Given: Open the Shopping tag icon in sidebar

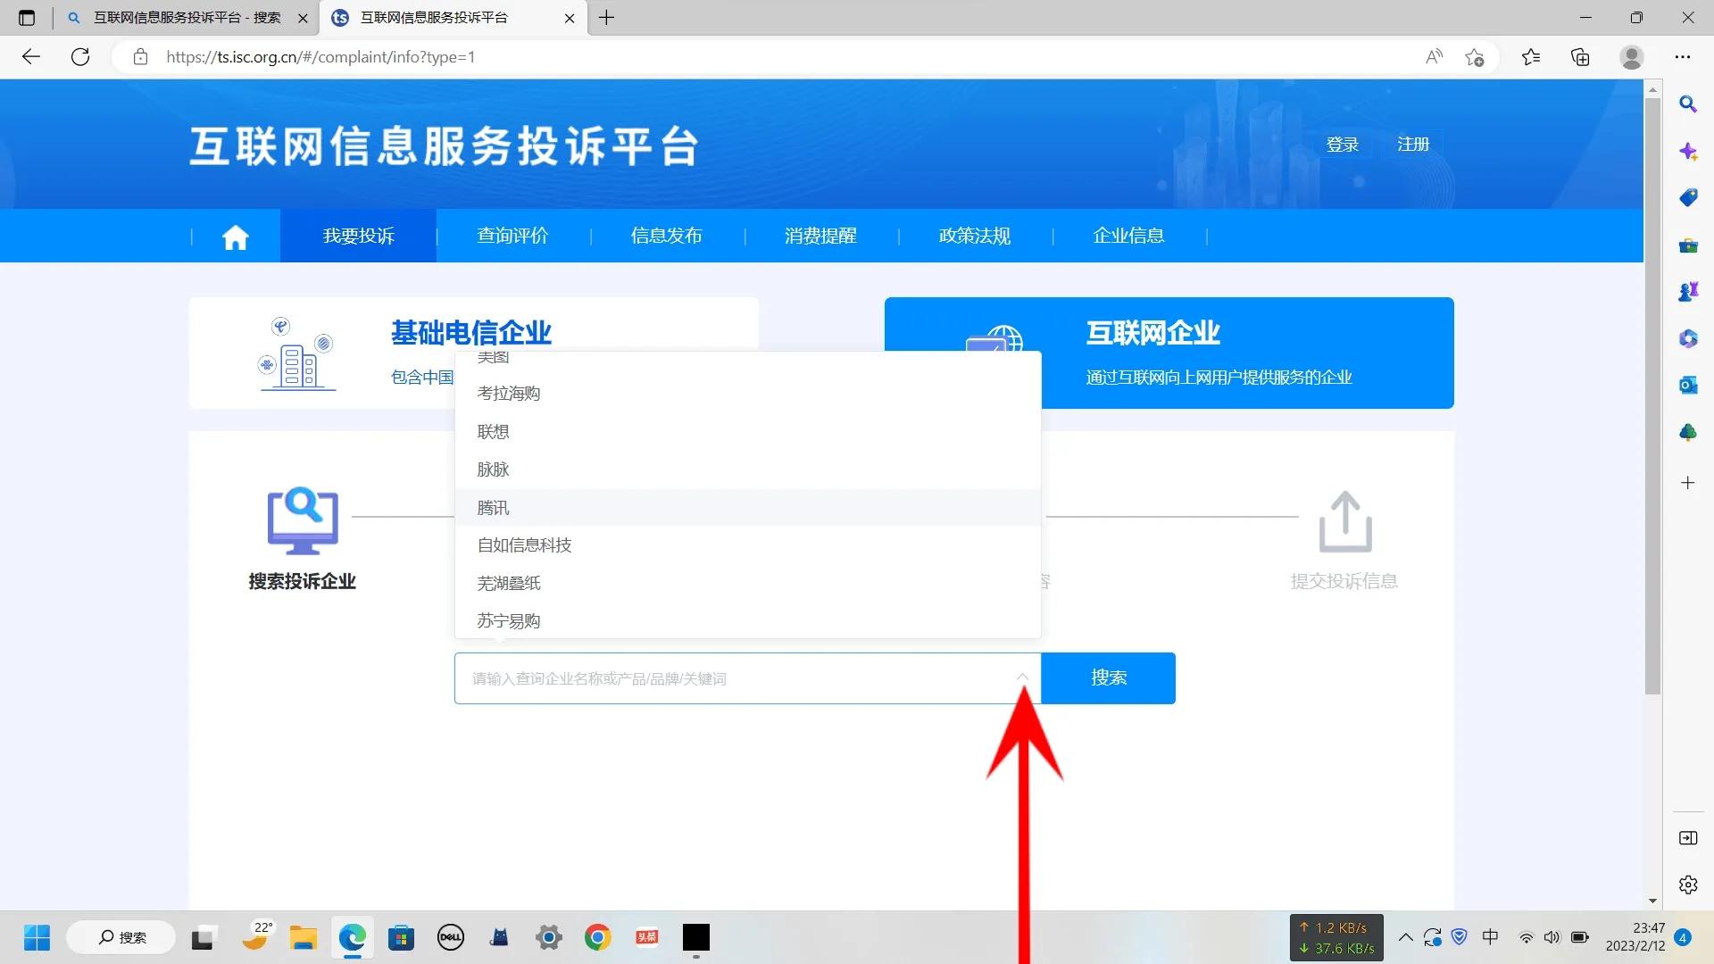Looking at the screenshot, I should click(1687, 198).
